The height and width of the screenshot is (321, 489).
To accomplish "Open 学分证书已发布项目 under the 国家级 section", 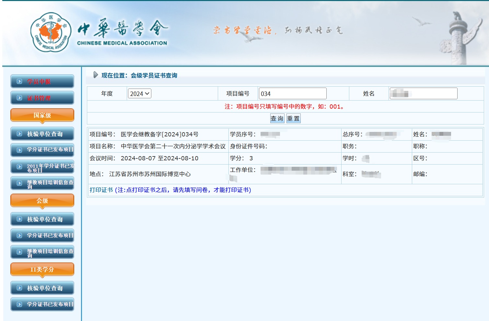I will pyautogui.click(x=42, y=150).
